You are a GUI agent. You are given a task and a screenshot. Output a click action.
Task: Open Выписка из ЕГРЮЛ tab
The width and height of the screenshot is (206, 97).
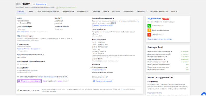click(159, 11)
